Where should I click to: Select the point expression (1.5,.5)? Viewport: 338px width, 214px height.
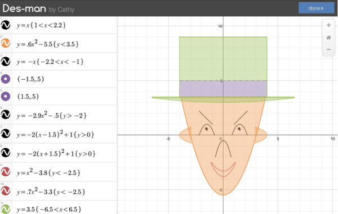[64, 97]
